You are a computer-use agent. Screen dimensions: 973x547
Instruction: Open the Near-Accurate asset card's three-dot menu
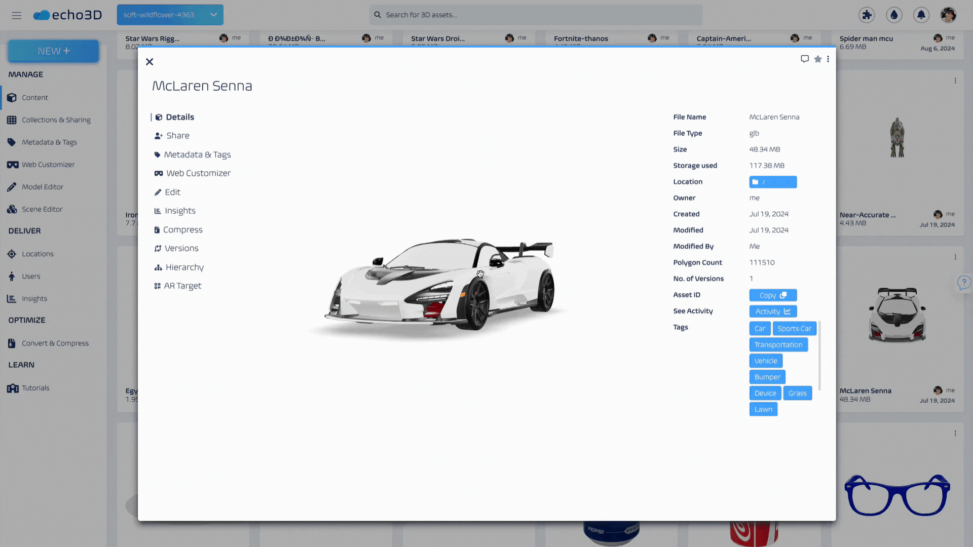[x=955, y=81]
